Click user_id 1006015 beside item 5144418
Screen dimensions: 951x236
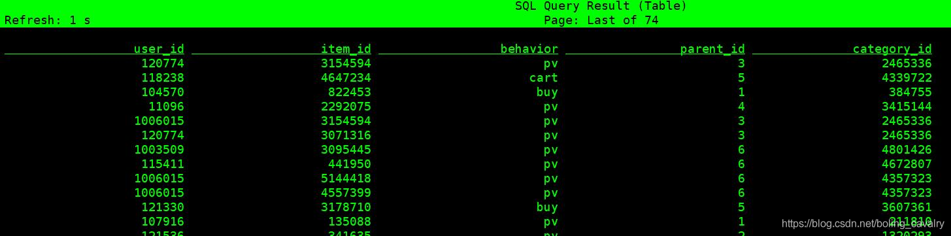click(159, 178)
